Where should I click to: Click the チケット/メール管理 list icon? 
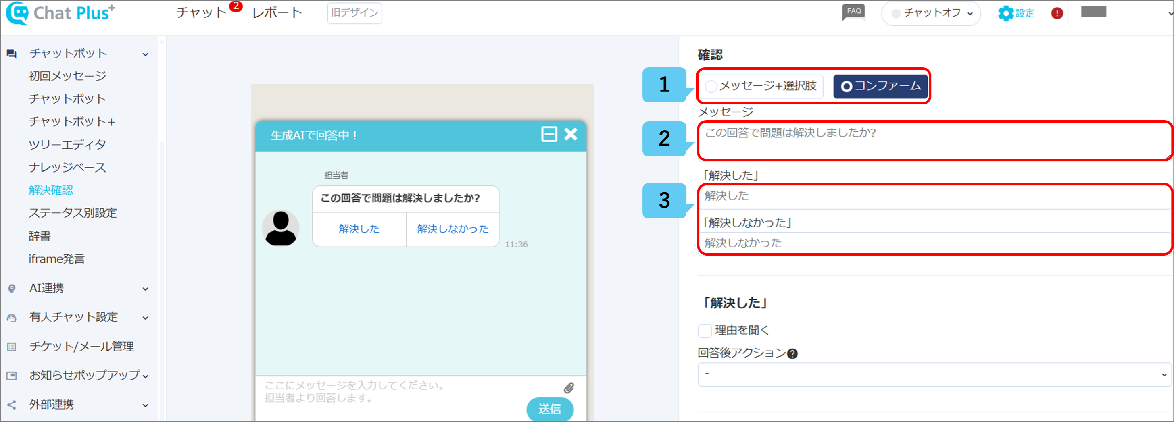click(x=11, y=347)
